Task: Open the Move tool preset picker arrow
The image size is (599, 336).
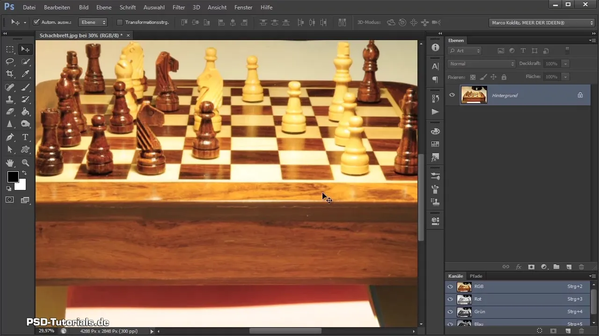Action: [x=25, y=22]
